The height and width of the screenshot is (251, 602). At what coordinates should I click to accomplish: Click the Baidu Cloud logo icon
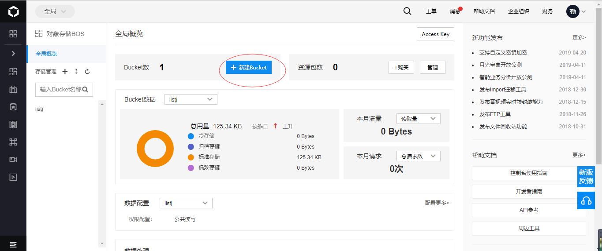click(x=13, y=11)
